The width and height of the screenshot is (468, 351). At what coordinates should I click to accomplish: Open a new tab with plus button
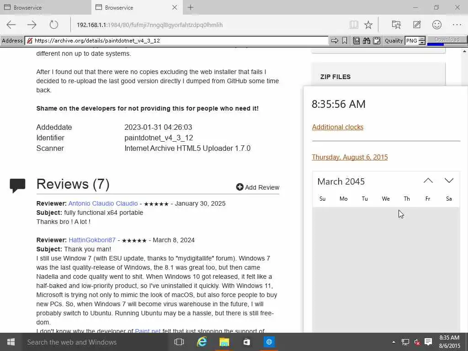(x=191, y=7)
